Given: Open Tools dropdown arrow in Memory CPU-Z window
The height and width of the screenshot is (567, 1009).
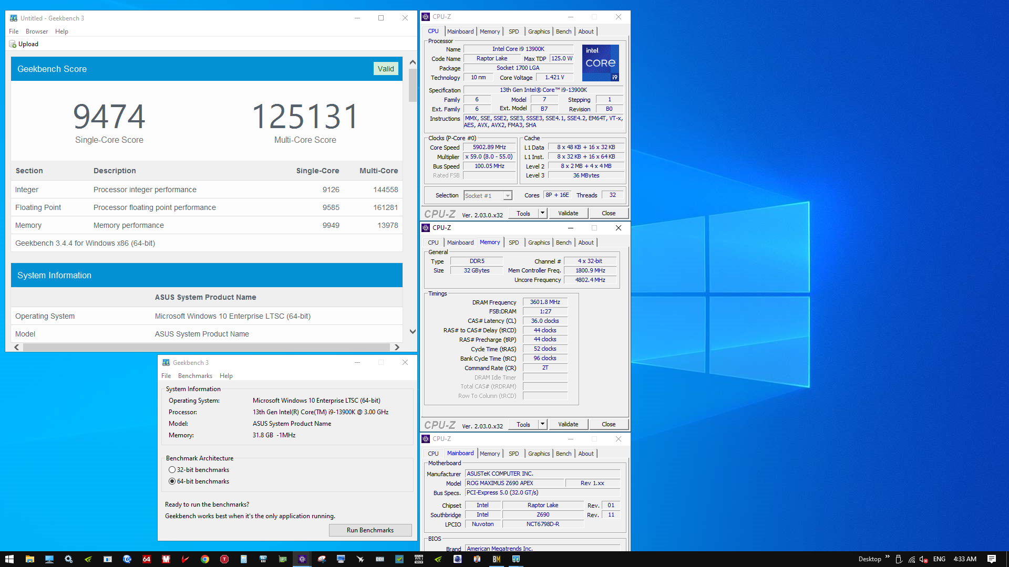Looking at the screenshot, I should pos(543,424).
